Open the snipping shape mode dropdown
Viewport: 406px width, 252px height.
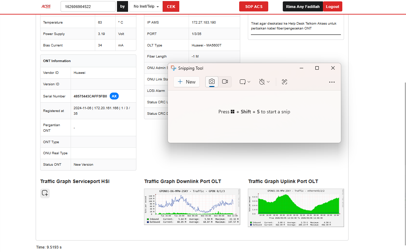[x=245, y=82]
